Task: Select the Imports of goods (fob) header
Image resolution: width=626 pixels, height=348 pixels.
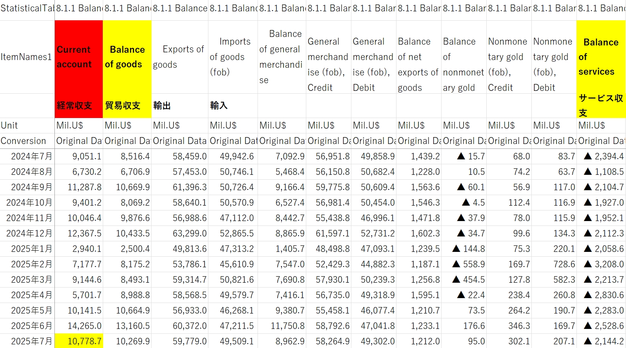Action: click(232, 57)
